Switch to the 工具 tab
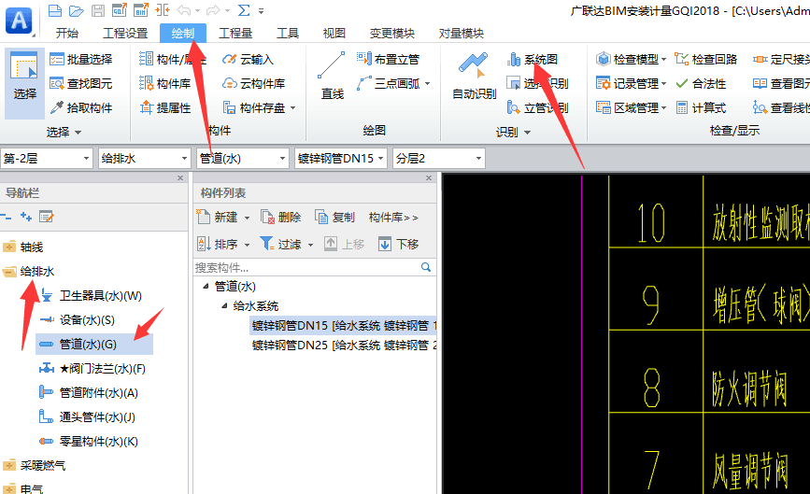This screenshot has height=494, width=810. (x=287, y=34)
